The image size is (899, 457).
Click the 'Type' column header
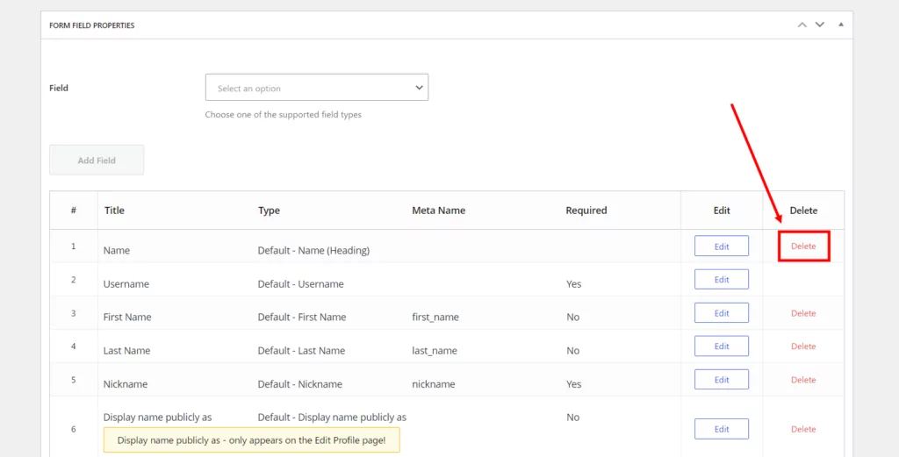point(269,211)
